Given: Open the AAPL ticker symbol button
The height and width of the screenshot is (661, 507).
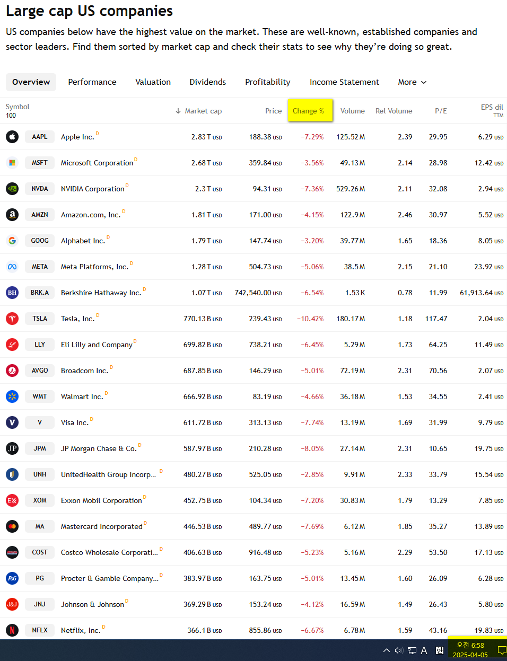Looking at the screenshot, I should click(40, 137).
